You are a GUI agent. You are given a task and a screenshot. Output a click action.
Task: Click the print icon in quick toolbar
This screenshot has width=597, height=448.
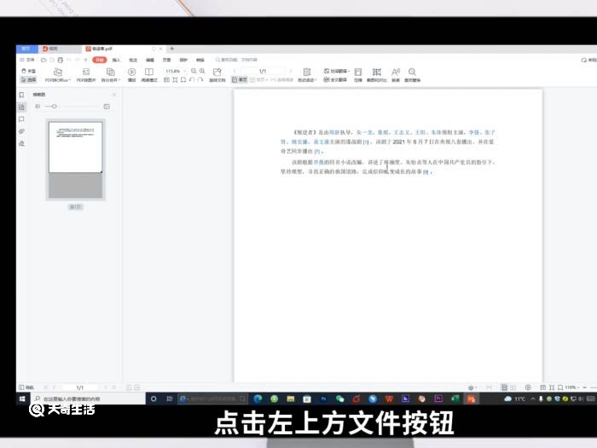click(61, 60)
